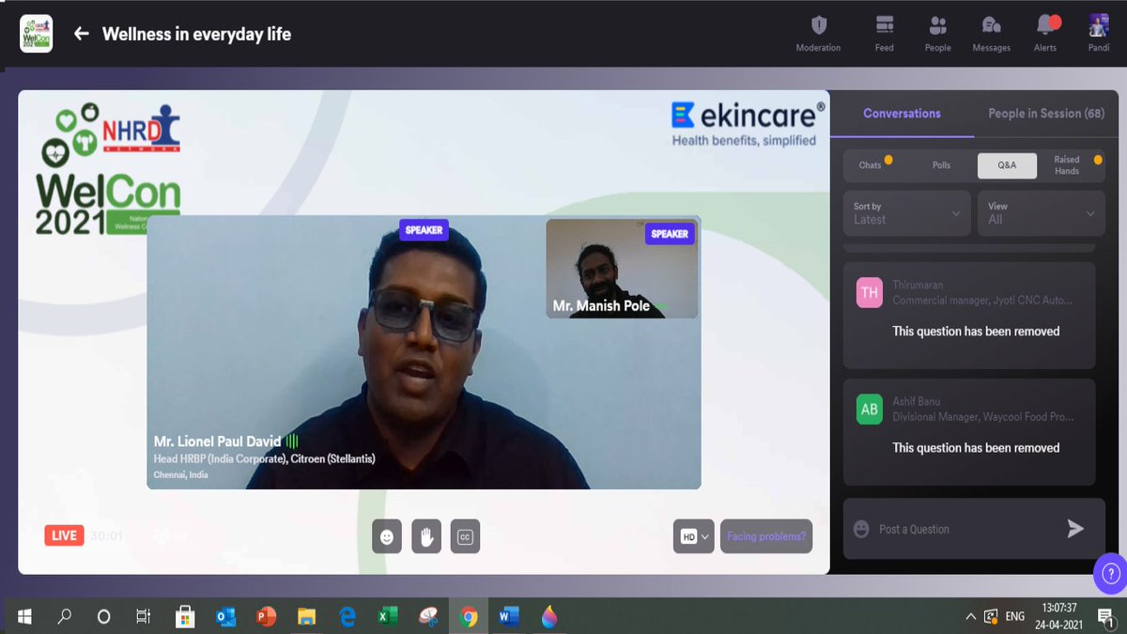Open the View All dropdown
The width and height of the screenshot is (1127, 634).
1042,213
